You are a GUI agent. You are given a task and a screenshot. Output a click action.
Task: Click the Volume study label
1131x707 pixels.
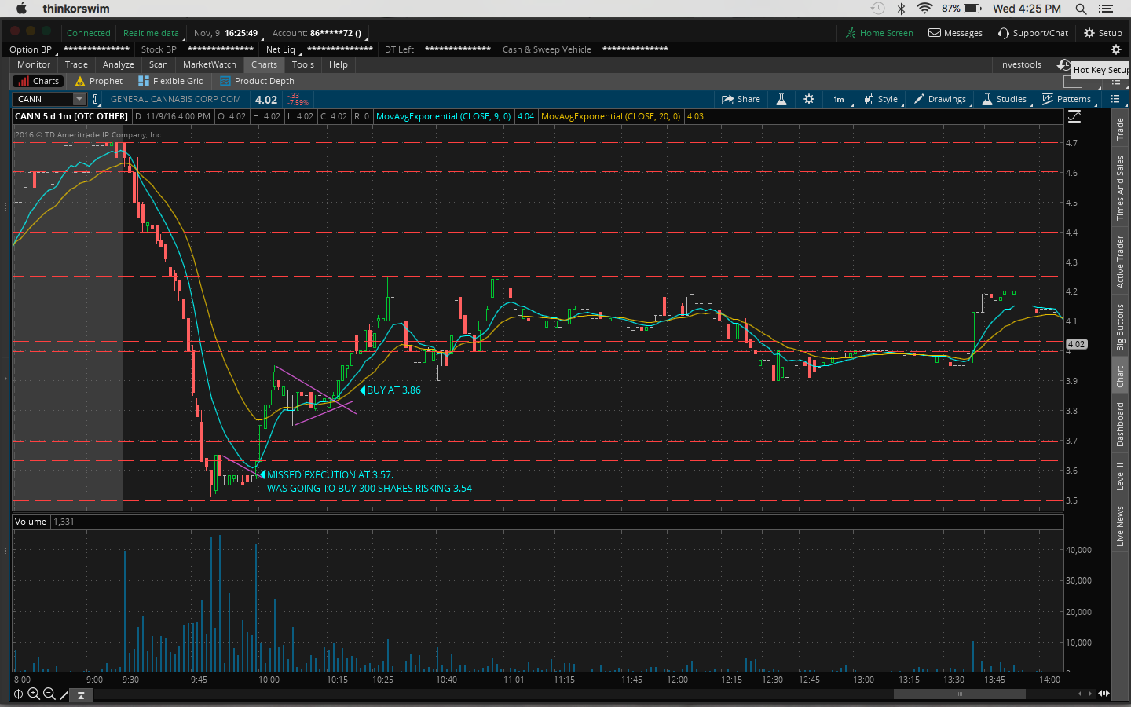click(31, 522)
